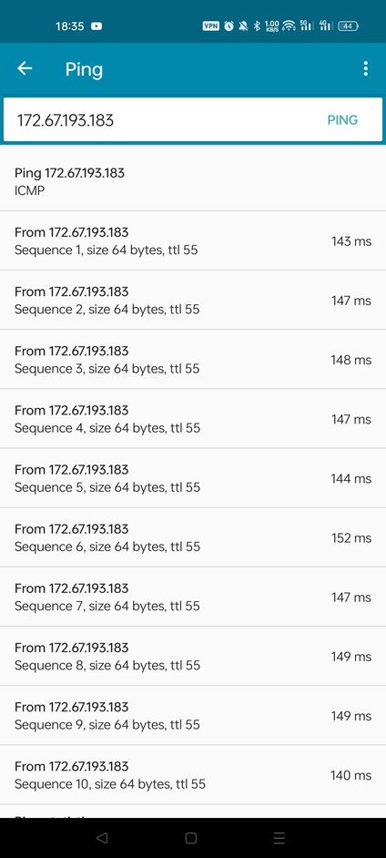Select Sequence 8 result row
The width and height of the screenshot is (386, 858).
[193, 656]
